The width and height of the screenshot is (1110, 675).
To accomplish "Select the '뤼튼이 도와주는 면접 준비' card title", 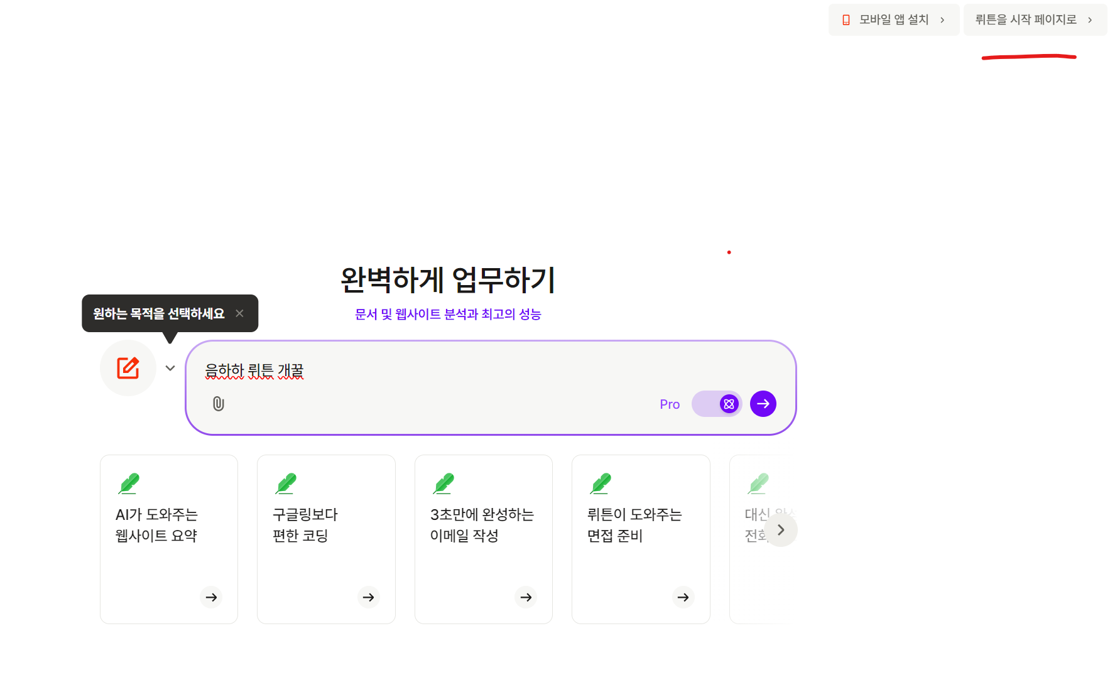I will pos(634,525).
